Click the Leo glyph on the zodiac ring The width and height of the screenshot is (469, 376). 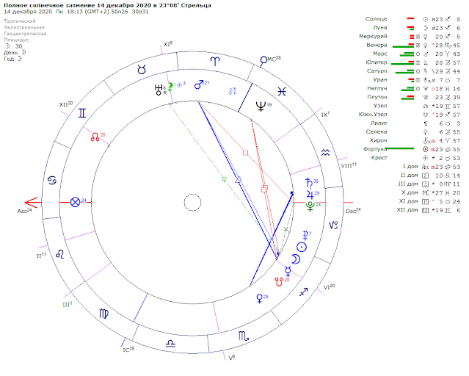pyautogui.click(x=60, y=254)
